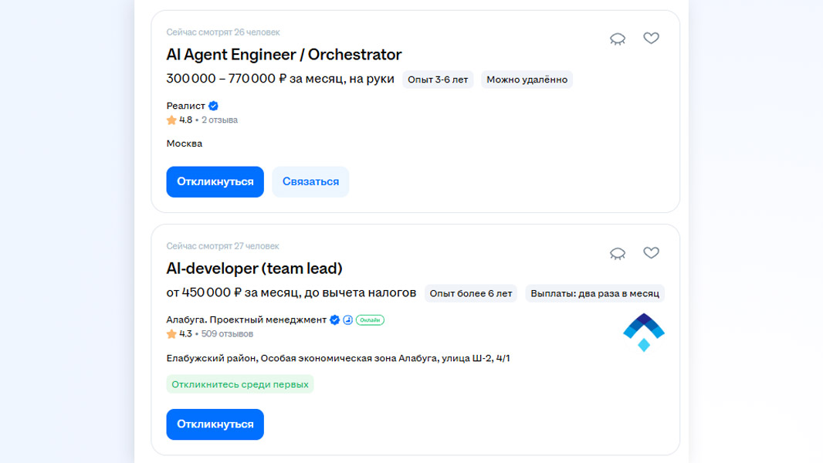The height and width of the screenshot is (463, 823).
Task: Open the Реалист company page
Action: point(185,106)
